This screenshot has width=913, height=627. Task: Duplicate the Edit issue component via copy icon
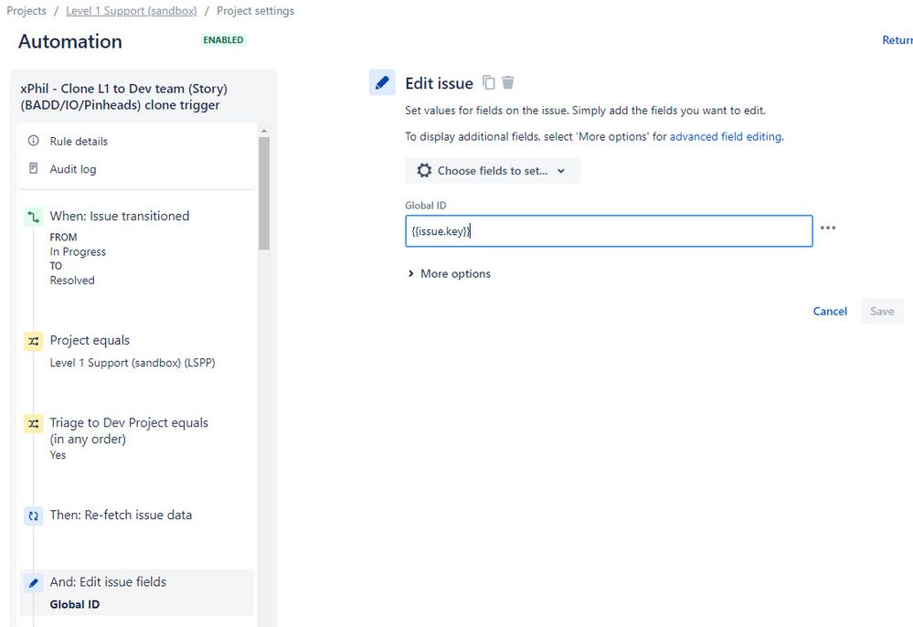[489, 82]
